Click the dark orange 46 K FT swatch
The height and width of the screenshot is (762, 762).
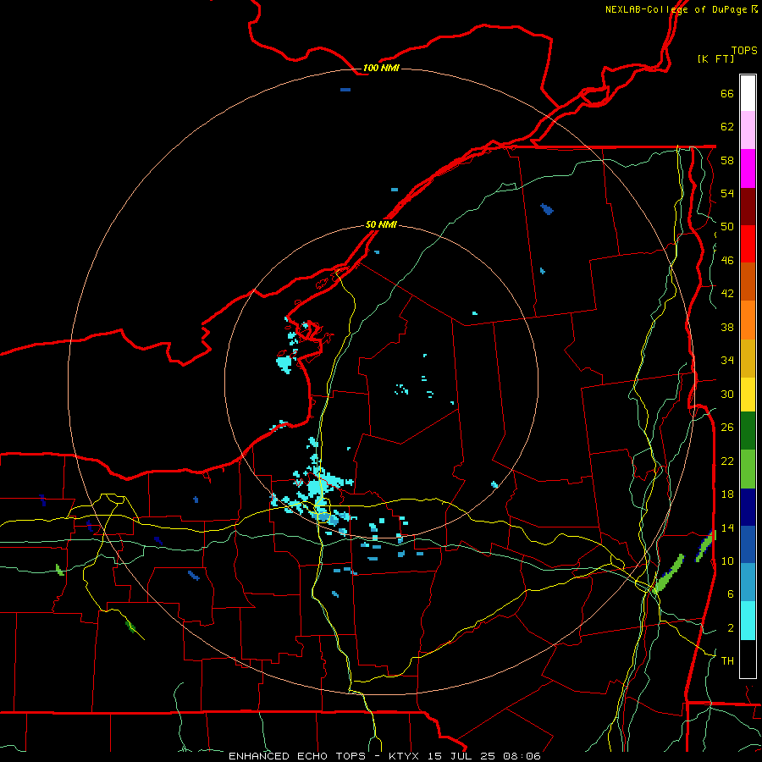tap(748, 281)
